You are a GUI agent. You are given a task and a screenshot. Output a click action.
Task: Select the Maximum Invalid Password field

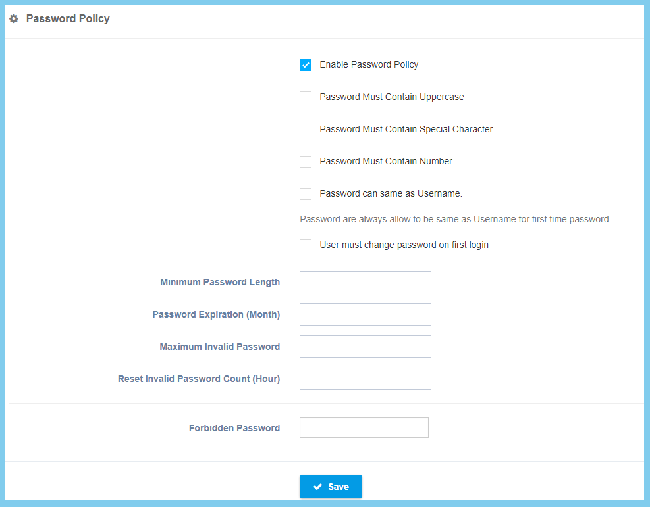365,347
